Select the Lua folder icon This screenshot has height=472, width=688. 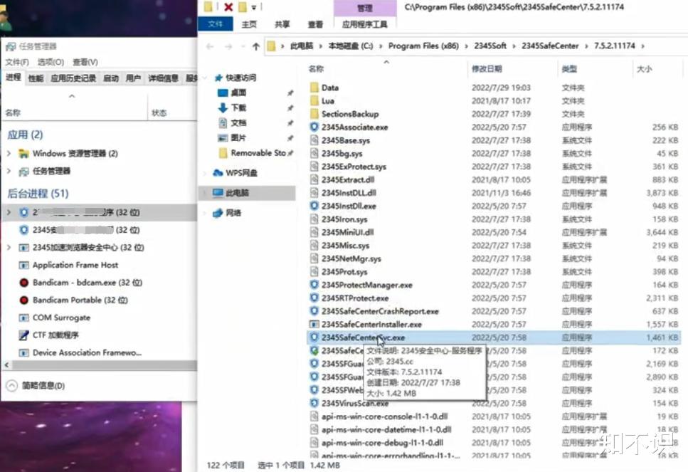point(315,100)
